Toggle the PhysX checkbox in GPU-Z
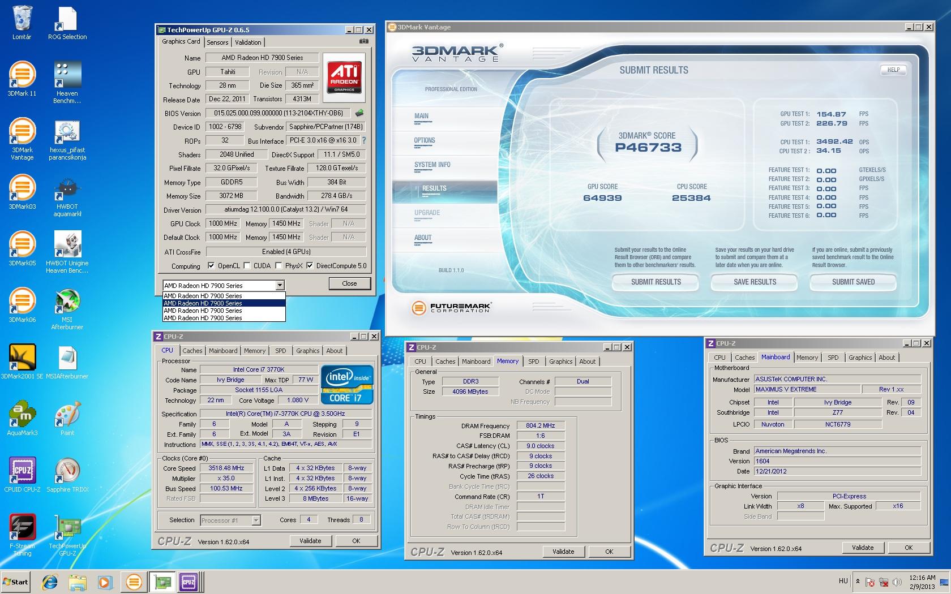This screenshot has width=951, height=594. click(x=279, y=266)
